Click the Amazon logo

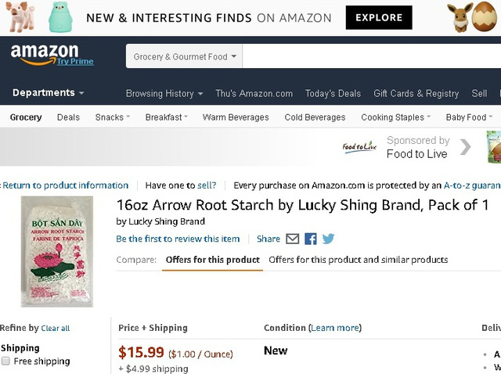(45, 55)
